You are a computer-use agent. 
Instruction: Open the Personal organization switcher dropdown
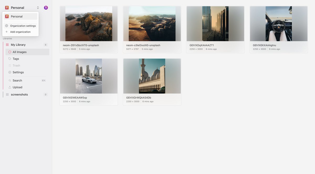(x=22, y=8)
